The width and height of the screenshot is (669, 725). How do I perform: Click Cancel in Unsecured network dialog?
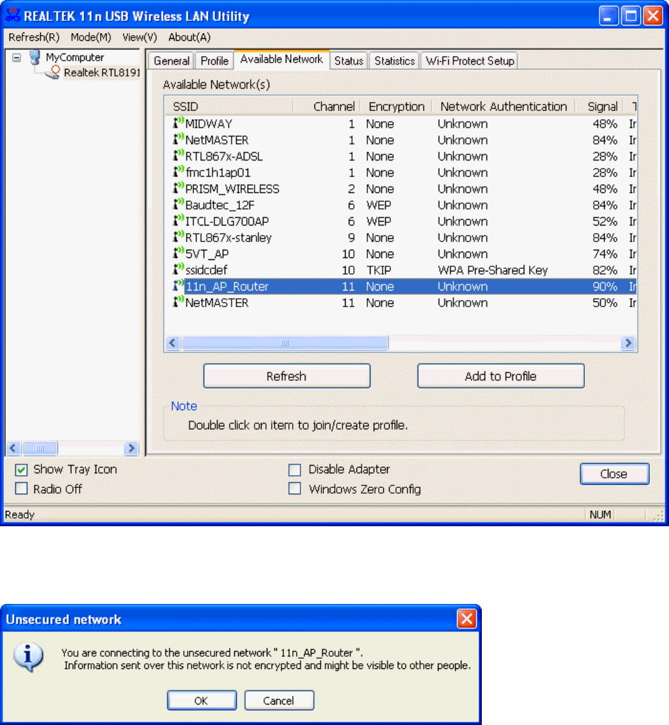click(x=279, y=701)
